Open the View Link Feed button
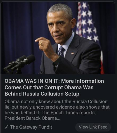The height and width of the screenshot is (133, 117). 93,127
